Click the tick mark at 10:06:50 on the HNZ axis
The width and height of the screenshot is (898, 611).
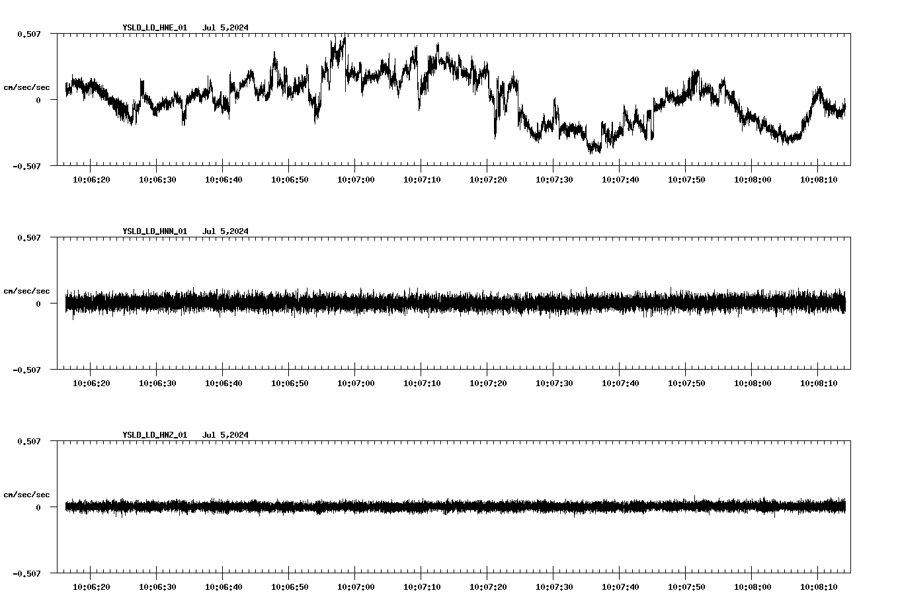[x=288, y=575]
